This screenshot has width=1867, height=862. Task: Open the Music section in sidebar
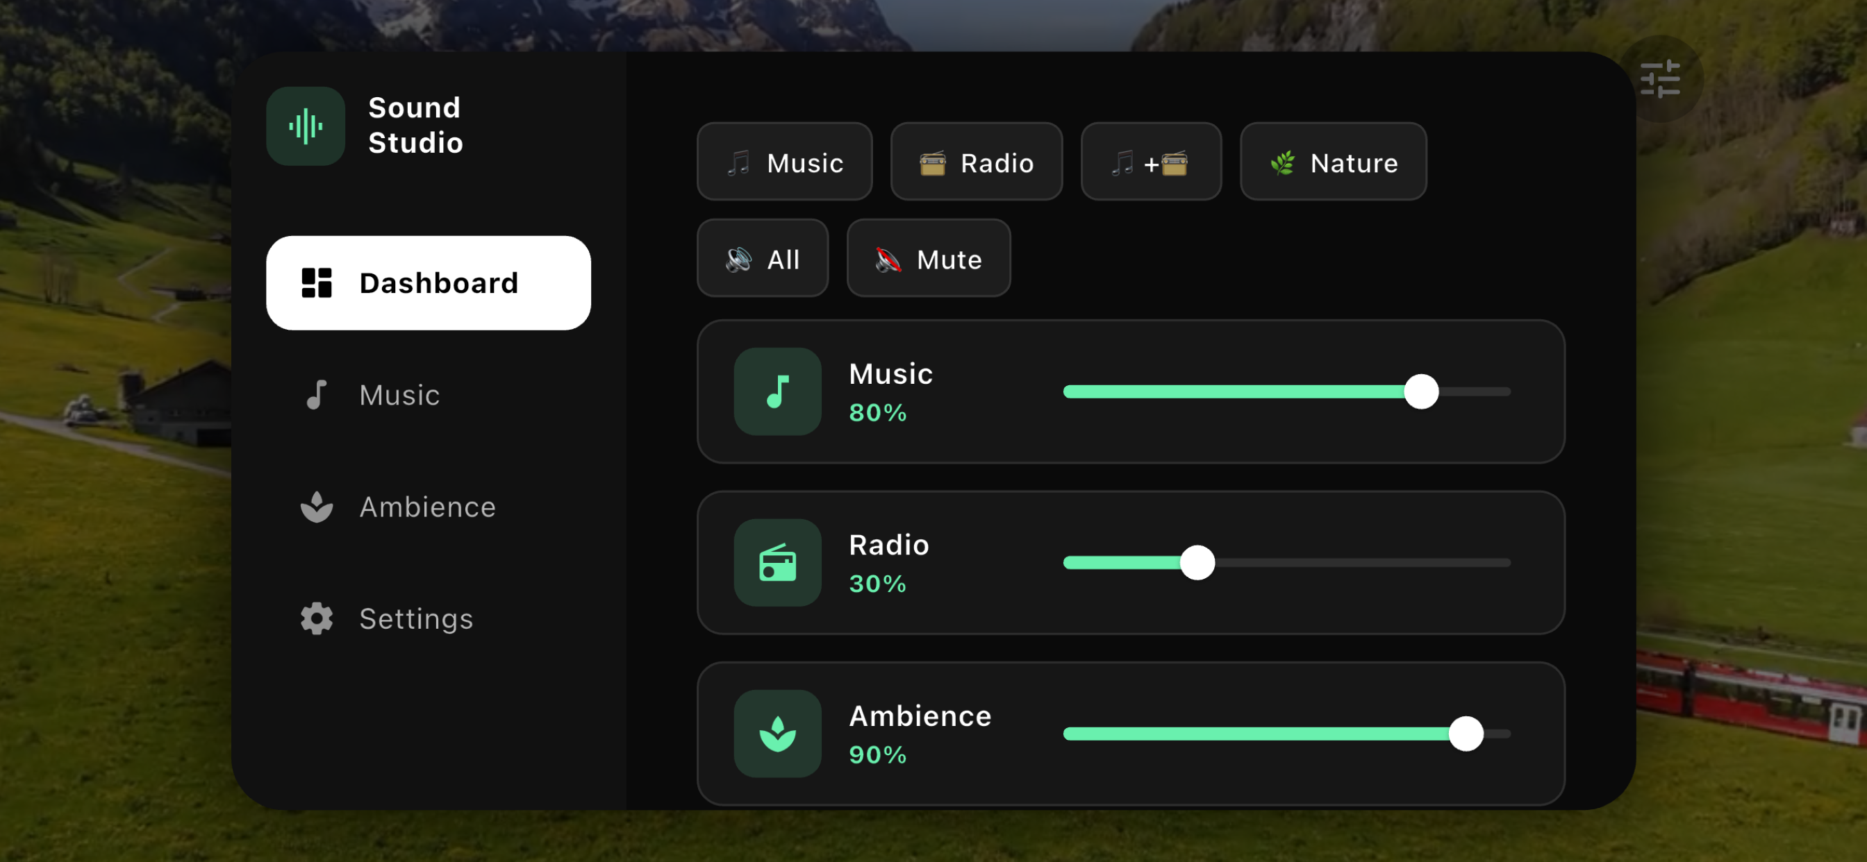pyautogui.click(x=399, y=396)
